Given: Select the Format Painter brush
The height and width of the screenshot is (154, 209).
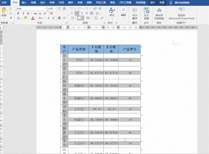Looking at the screenshot, I should pyautogui.click(x=11, y=18).
